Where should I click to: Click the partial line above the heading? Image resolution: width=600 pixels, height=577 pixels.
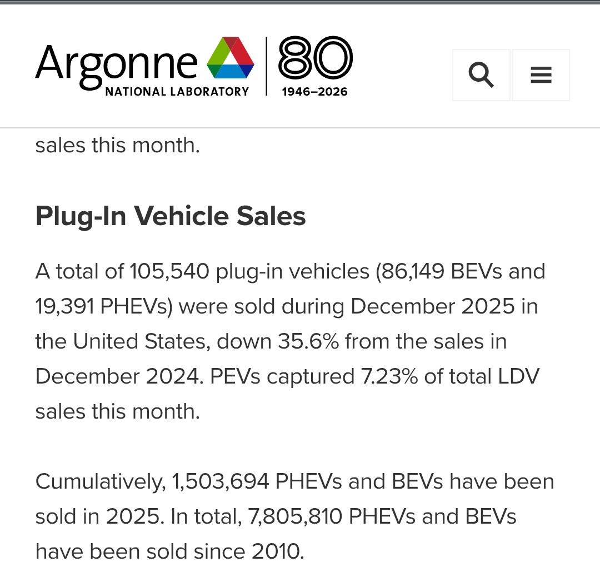point(117,146)
